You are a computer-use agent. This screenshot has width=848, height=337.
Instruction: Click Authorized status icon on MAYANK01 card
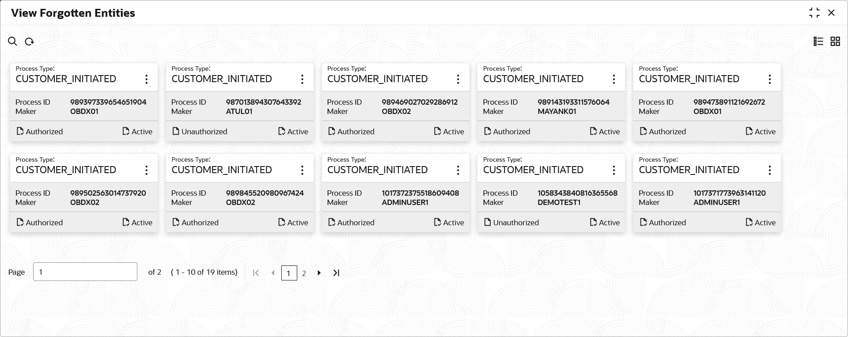(x=488, y=131)
